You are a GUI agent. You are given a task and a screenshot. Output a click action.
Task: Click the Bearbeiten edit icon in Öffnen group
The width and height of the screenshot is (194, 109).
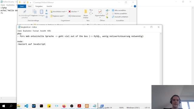(x=107, y=14)
